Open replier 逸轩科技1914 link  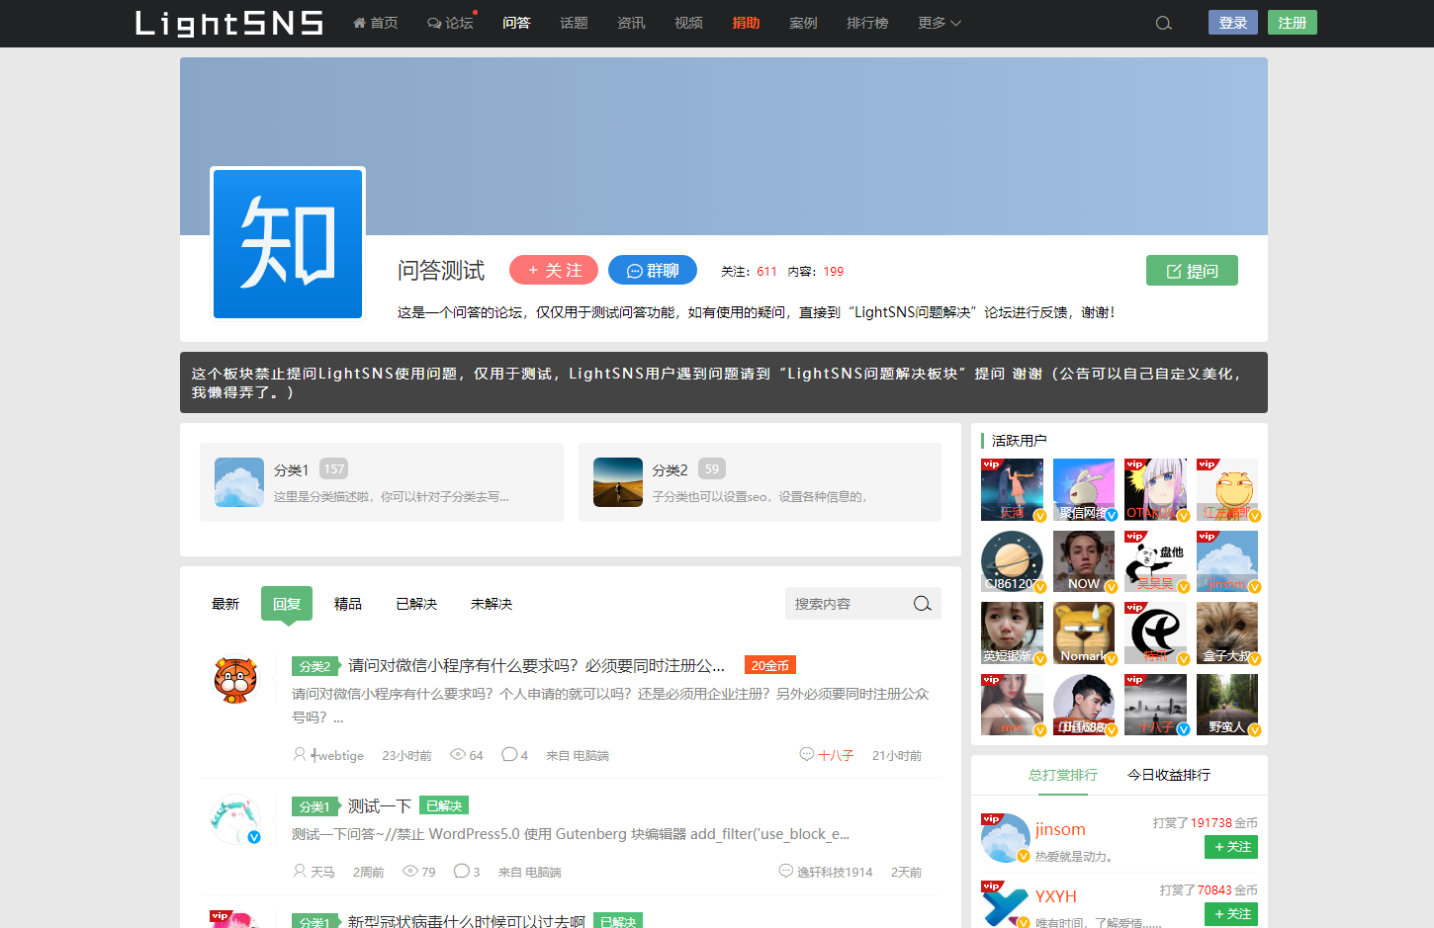pyautogui.click(x=835, y=872)
